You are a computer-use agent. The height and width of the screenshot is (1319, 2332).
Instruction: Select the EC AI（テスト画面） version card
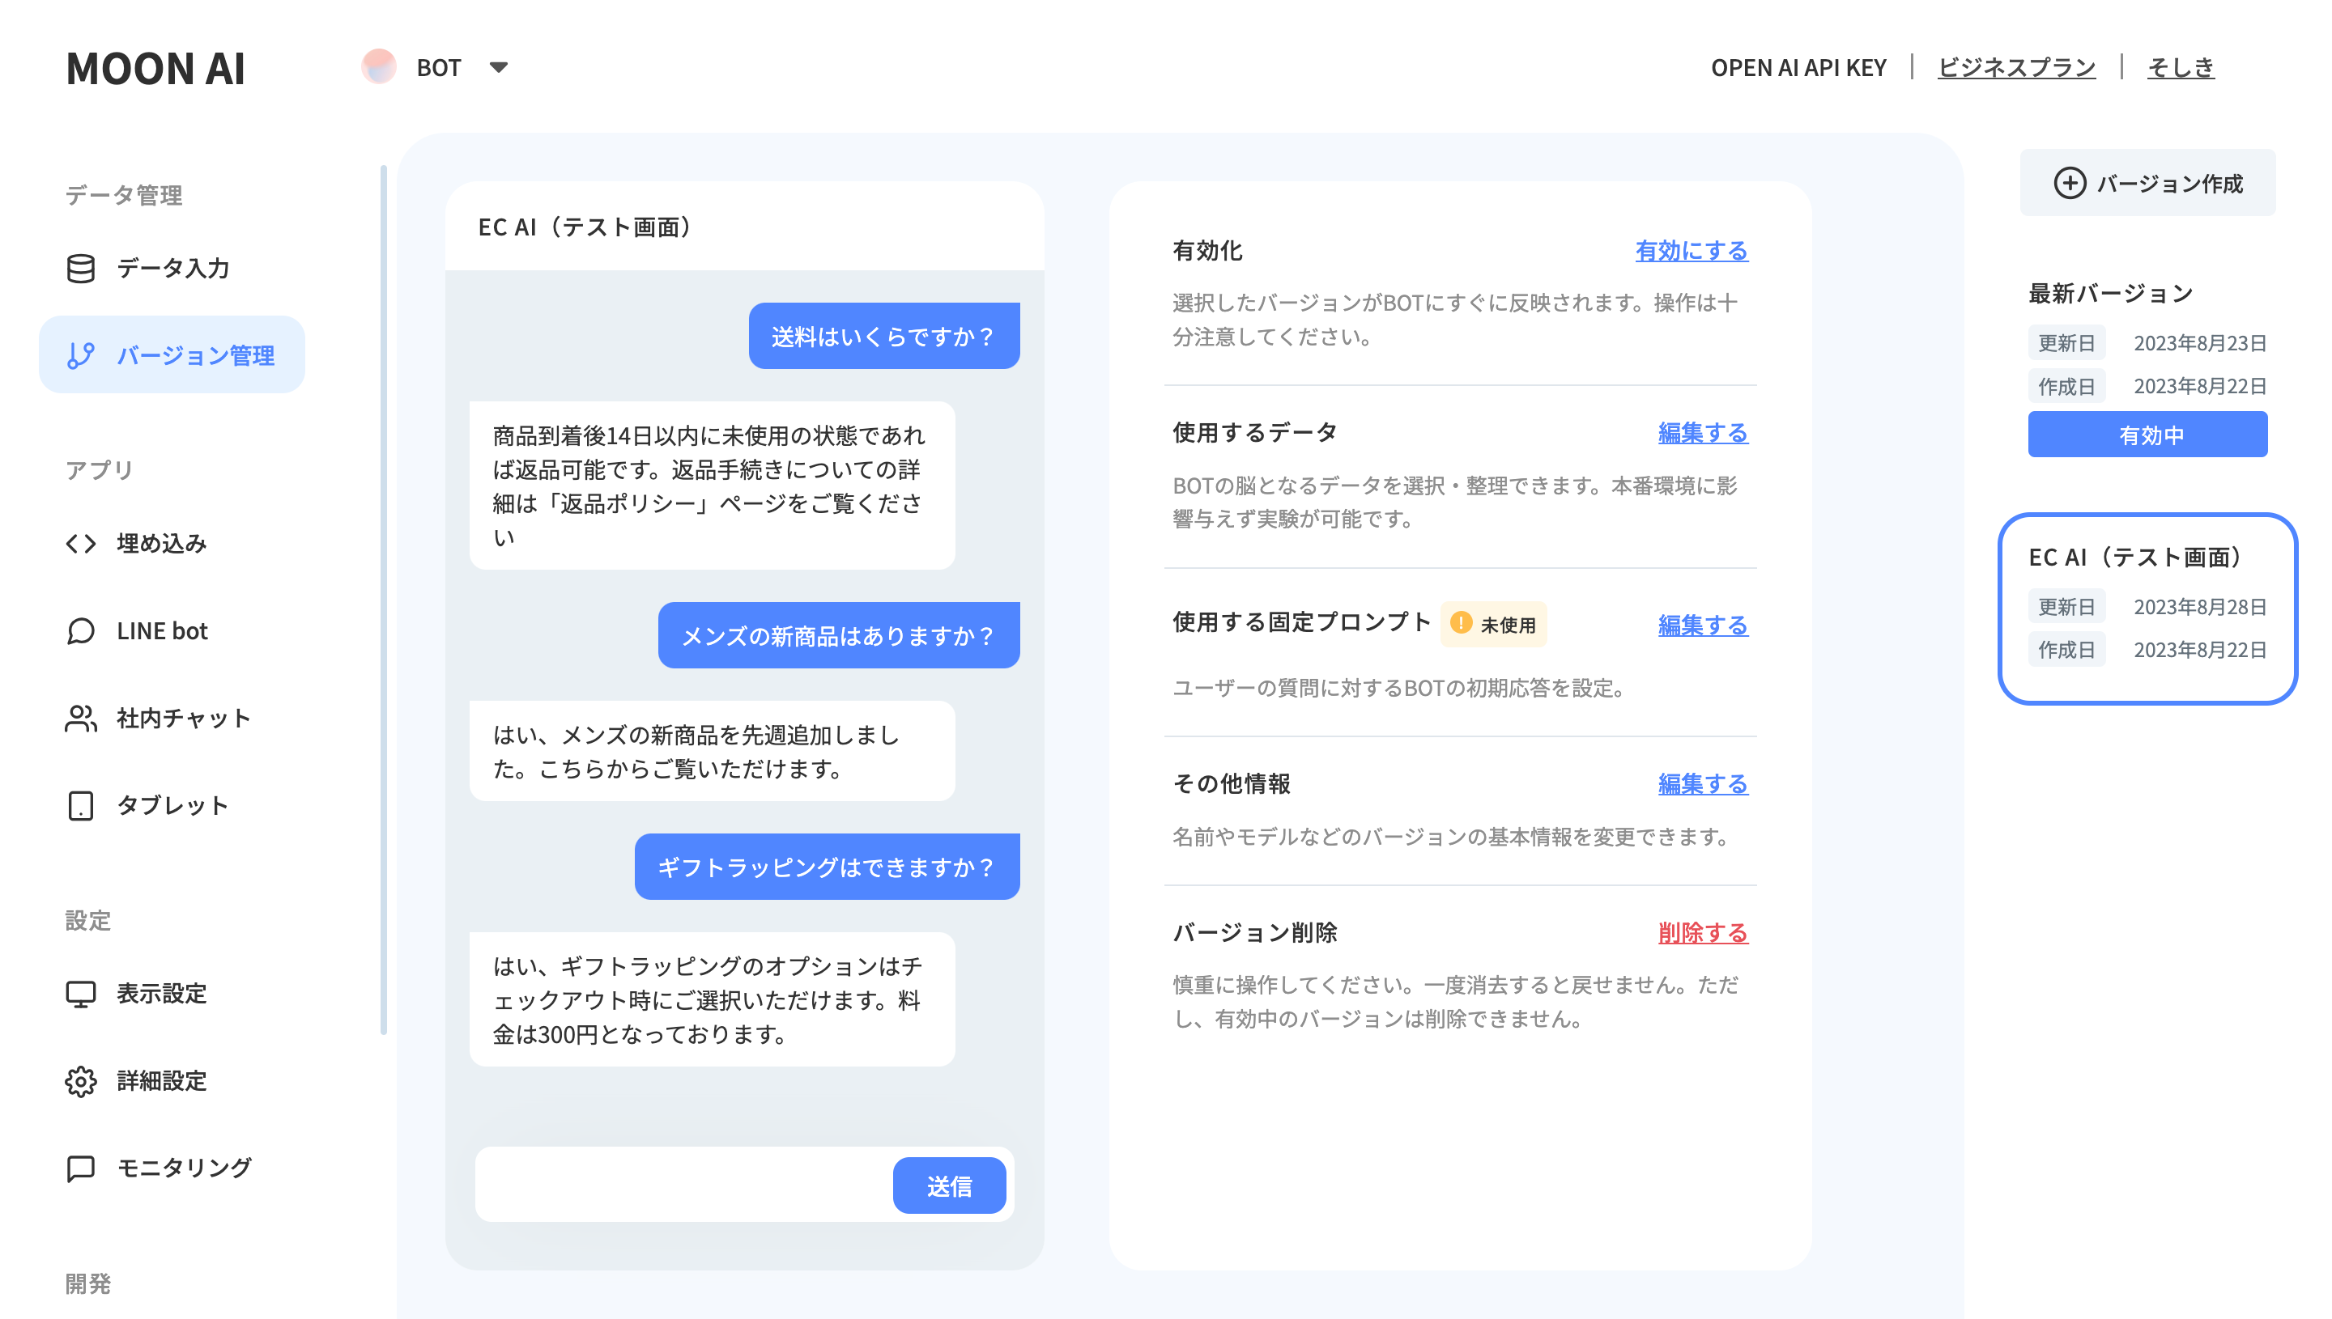click(2147, 608)
